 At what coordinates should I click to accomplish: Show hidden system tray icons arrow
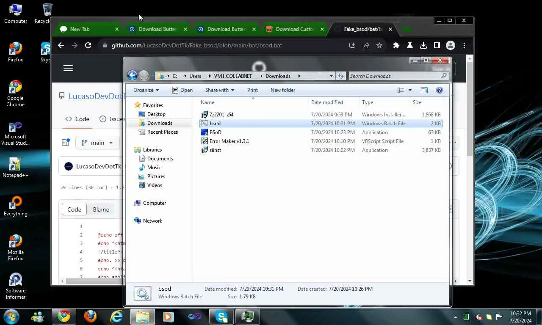pos(456,317)
